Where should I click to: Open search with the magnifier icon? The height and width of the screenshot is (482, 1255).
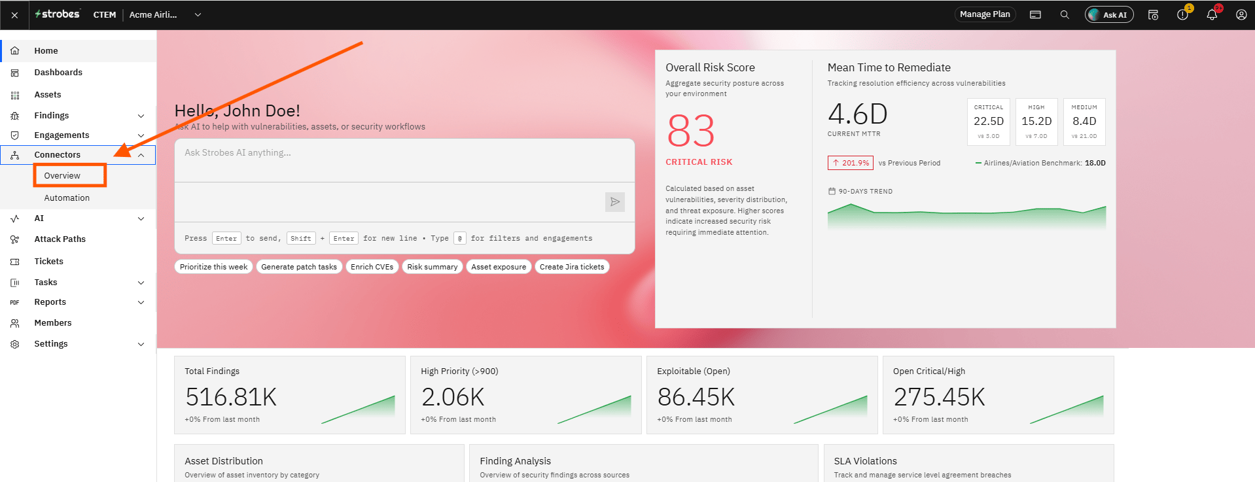(1065, 14)
